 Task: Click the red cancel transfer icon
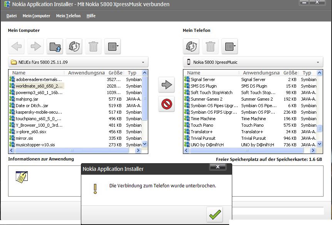(166, 104)
